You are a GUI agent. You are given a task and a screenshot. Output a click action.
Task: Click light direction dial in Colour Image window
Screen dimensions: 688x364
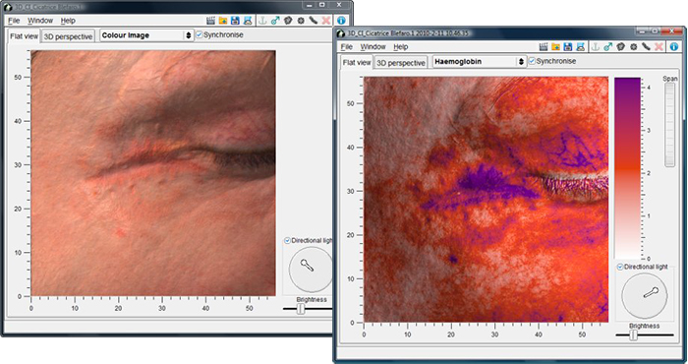click(311, 270)
